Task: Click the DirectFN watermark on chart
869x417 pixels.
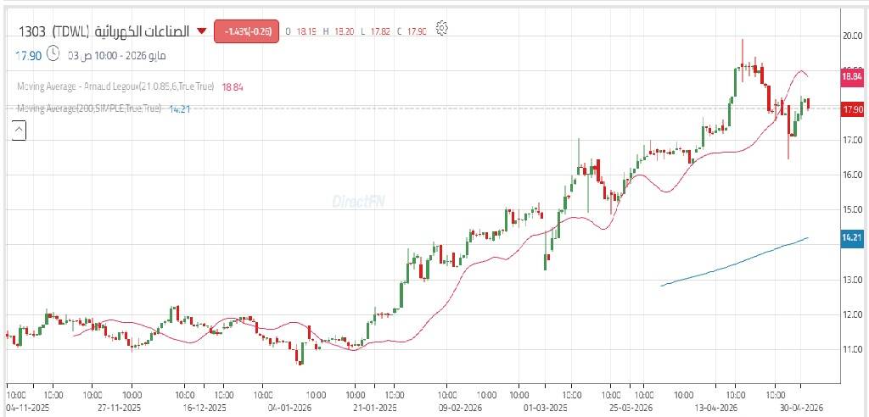Action: click(x=359, y=202)
